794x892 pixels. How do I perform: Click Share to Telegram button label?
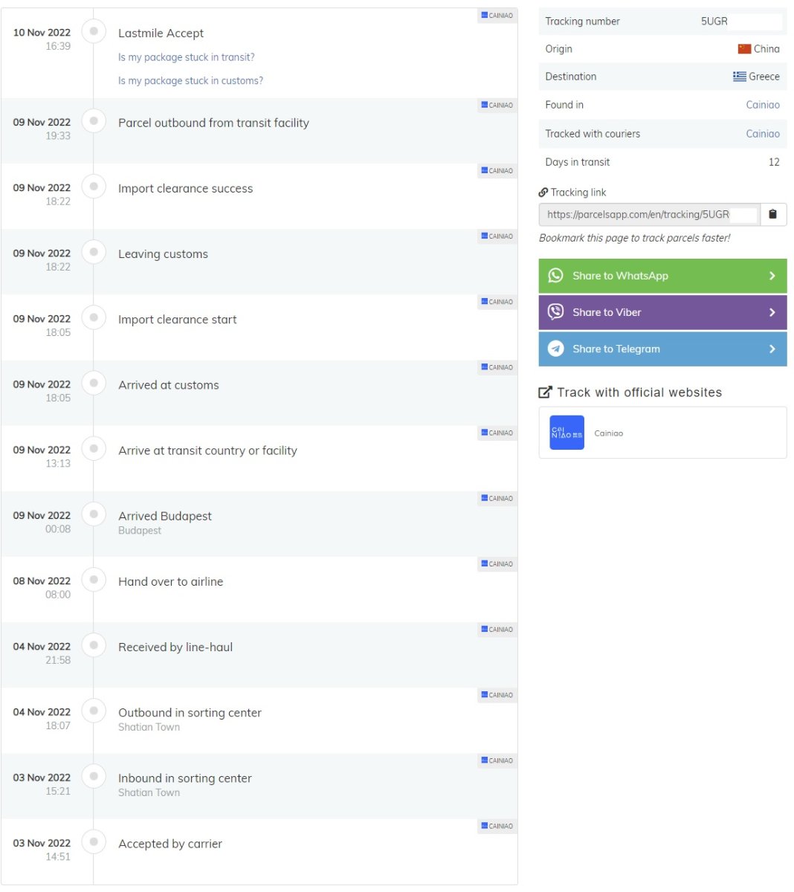pyautogui.click(x=616, y=349)
